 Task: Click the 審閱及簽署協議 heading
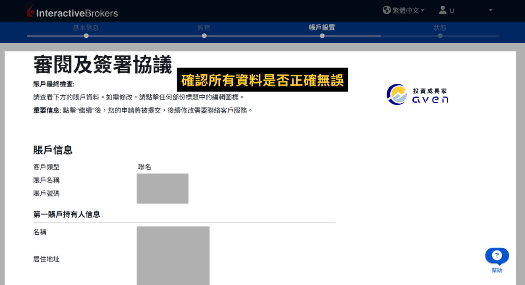tap(103, 65)
